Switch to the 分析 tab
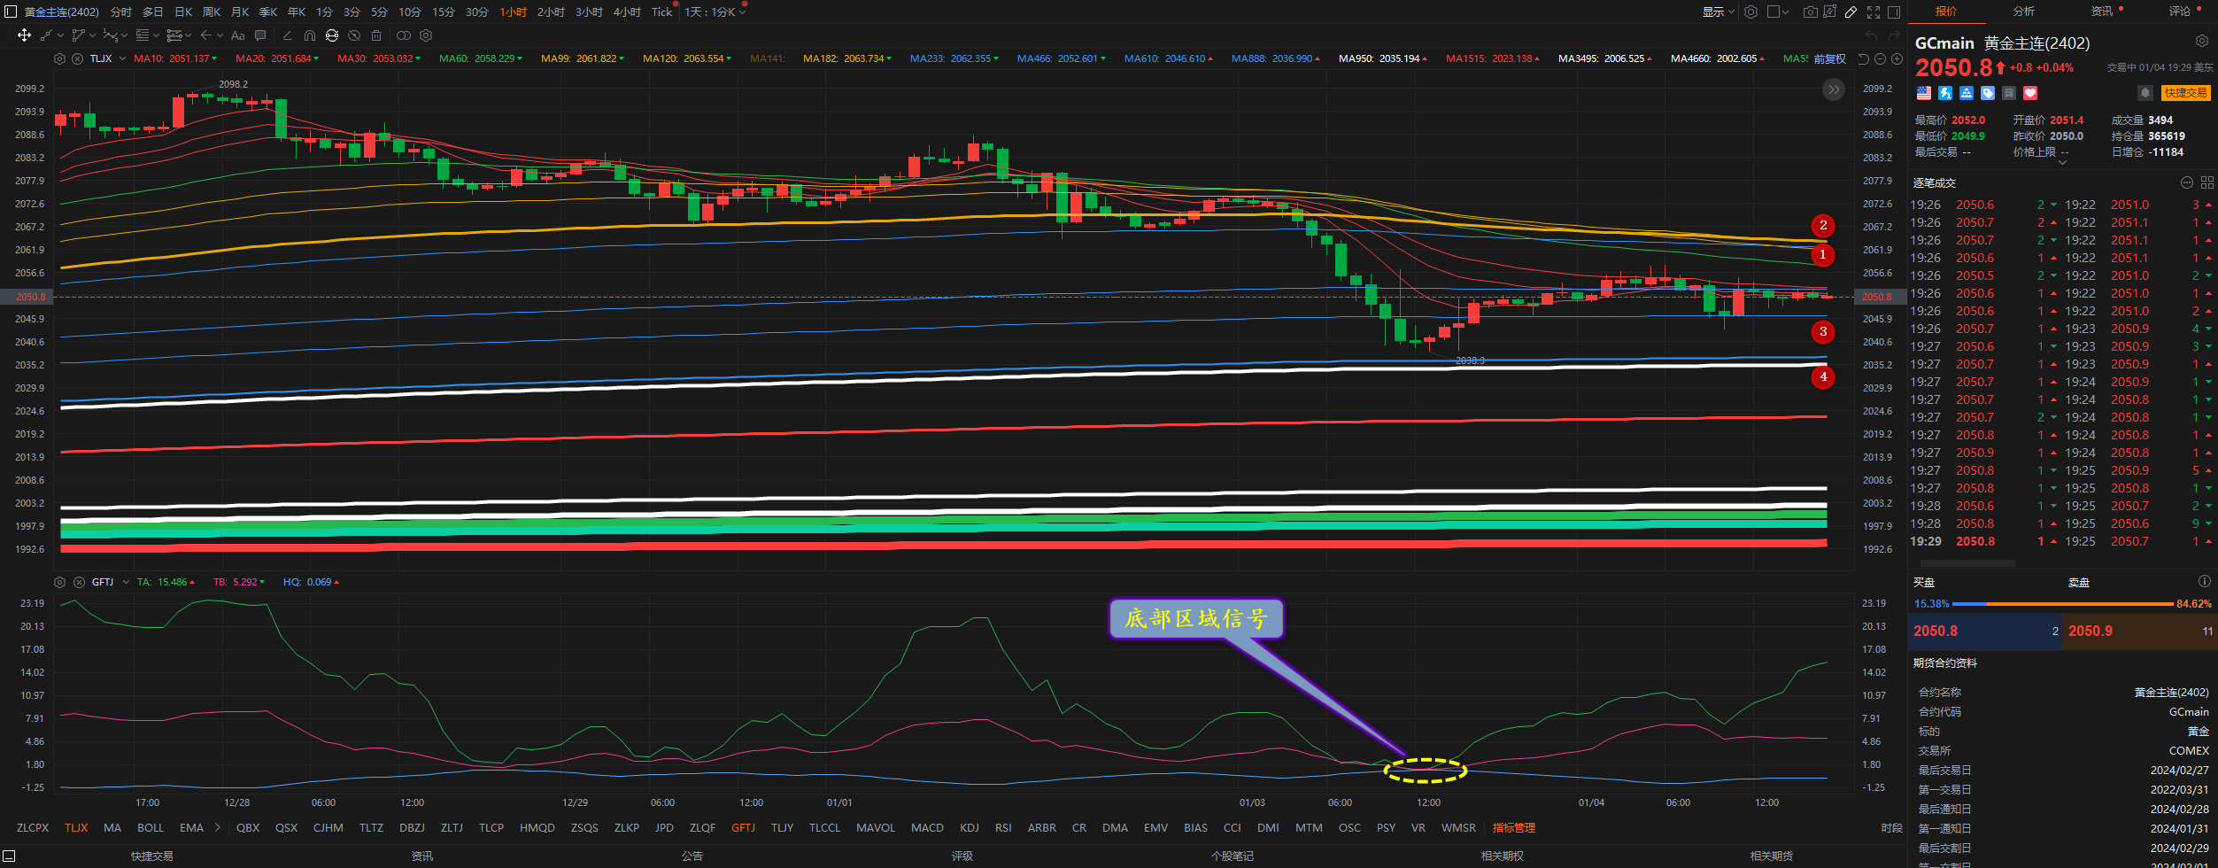The image size is (2218, 868). click(x=2024, y=12)
